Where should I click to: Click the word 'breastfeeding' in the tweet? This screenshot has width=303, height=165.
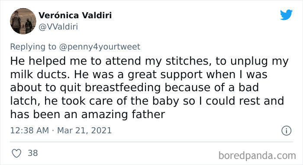click(x=122, y=88)
